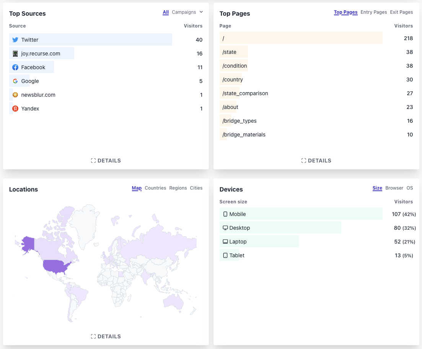Open DETAILS for Top Sources
Screen dimensions: 422x349
pyautogui.click(x=106, y=161)
